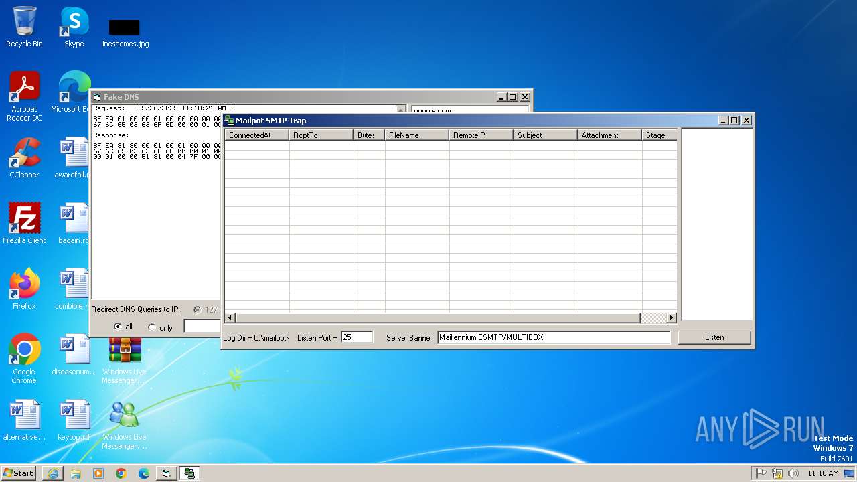Open the Windows Live Messenger shortcut with people icon
Image resolution: width=857 pixels, height=482 pixels.
(x=125, y=424)
